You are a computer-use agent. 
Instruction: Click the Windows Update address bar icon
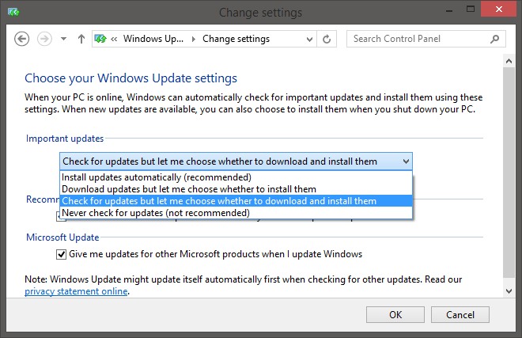(100, 39)
